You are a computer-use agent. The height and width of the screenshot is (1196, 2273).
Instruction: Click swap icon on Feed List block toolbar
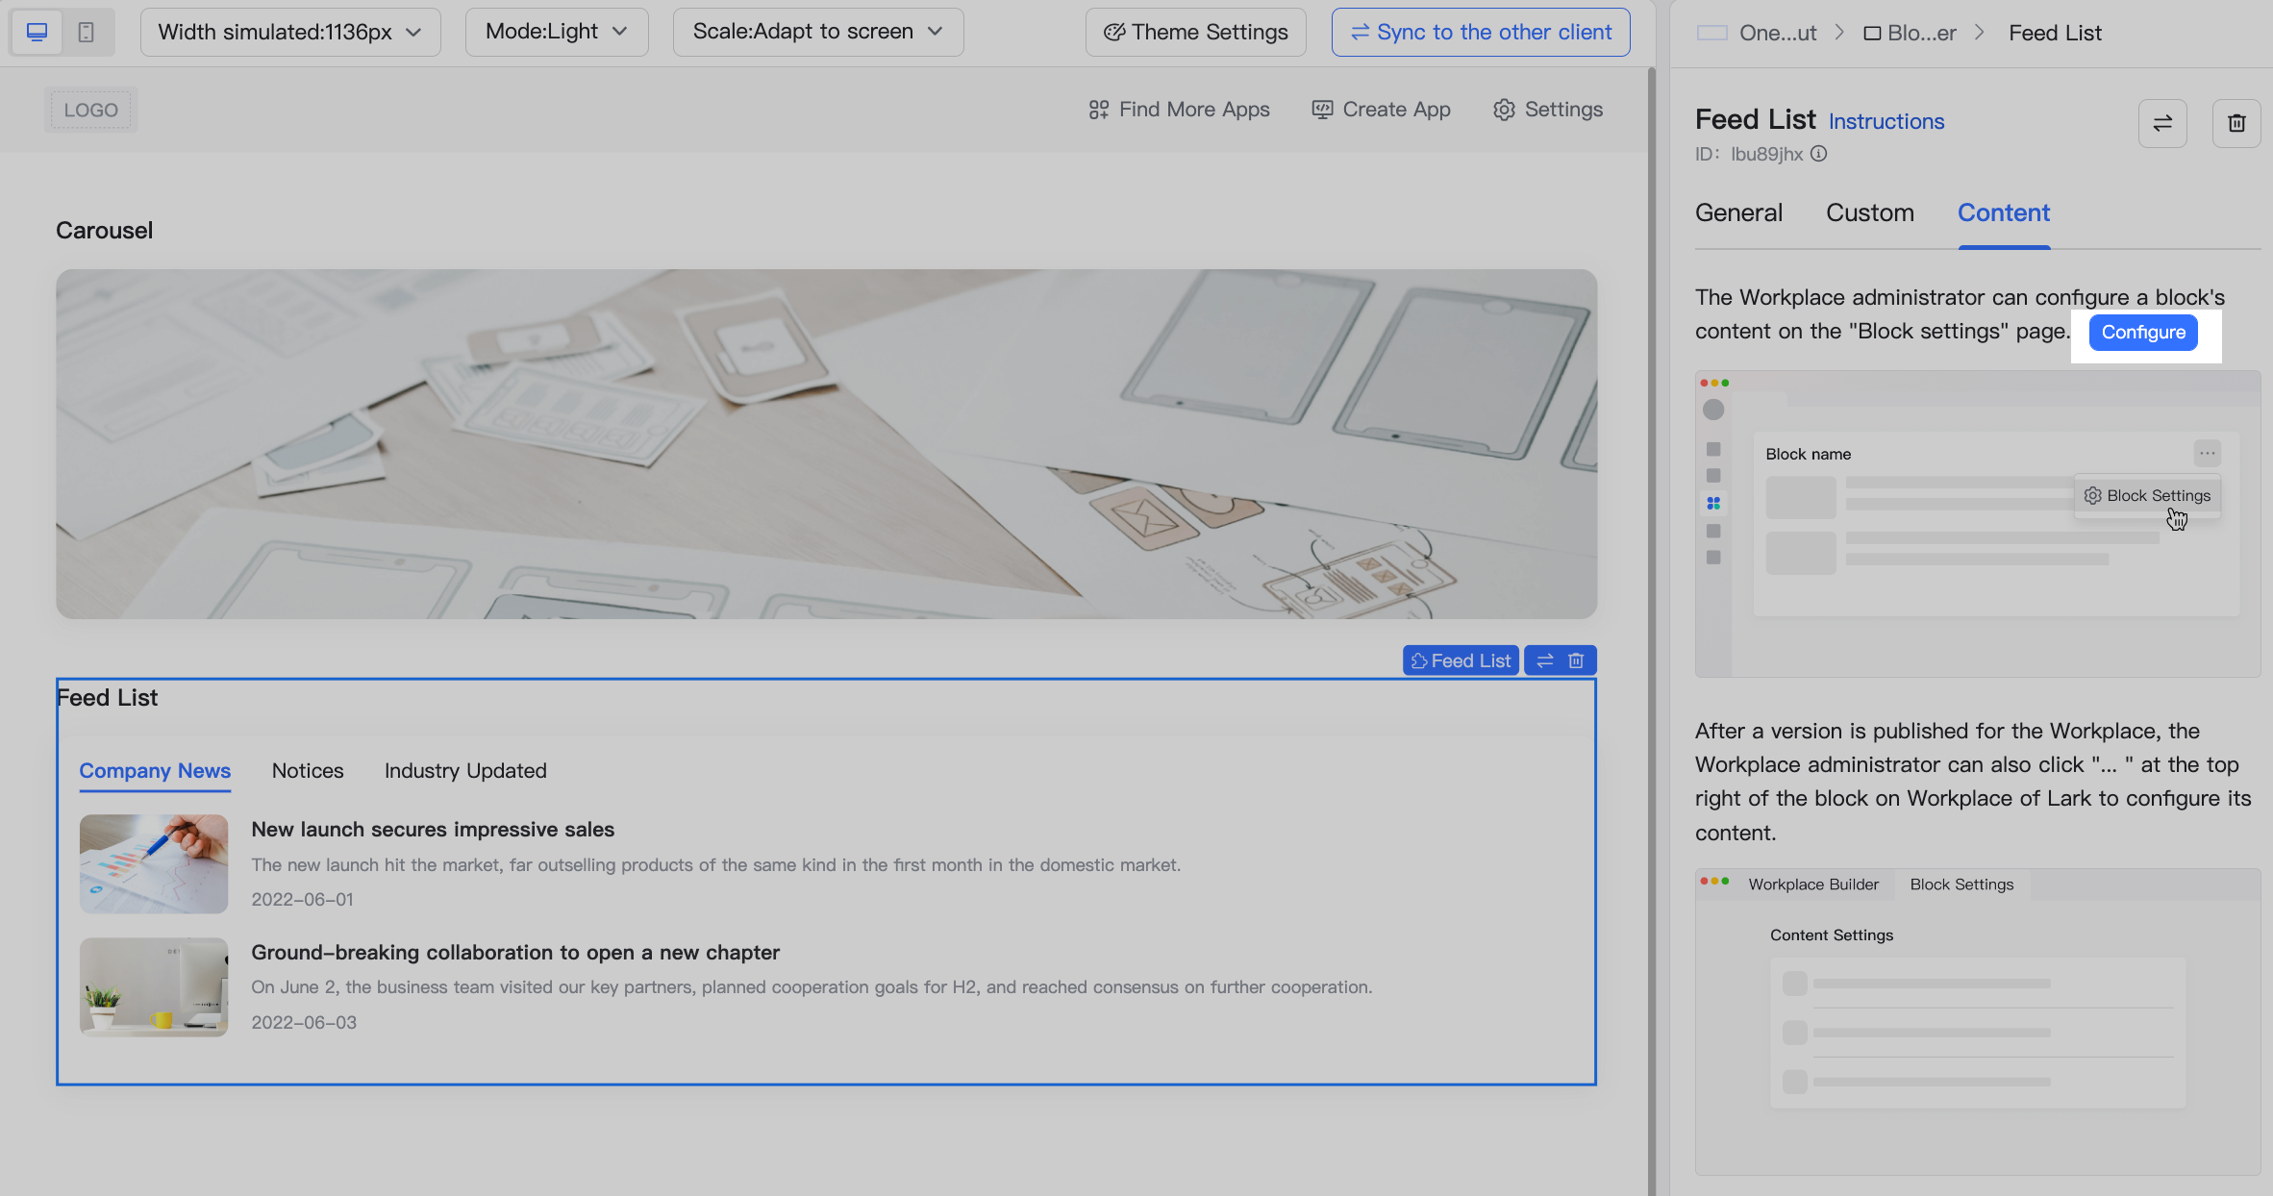coord(1545,660)
